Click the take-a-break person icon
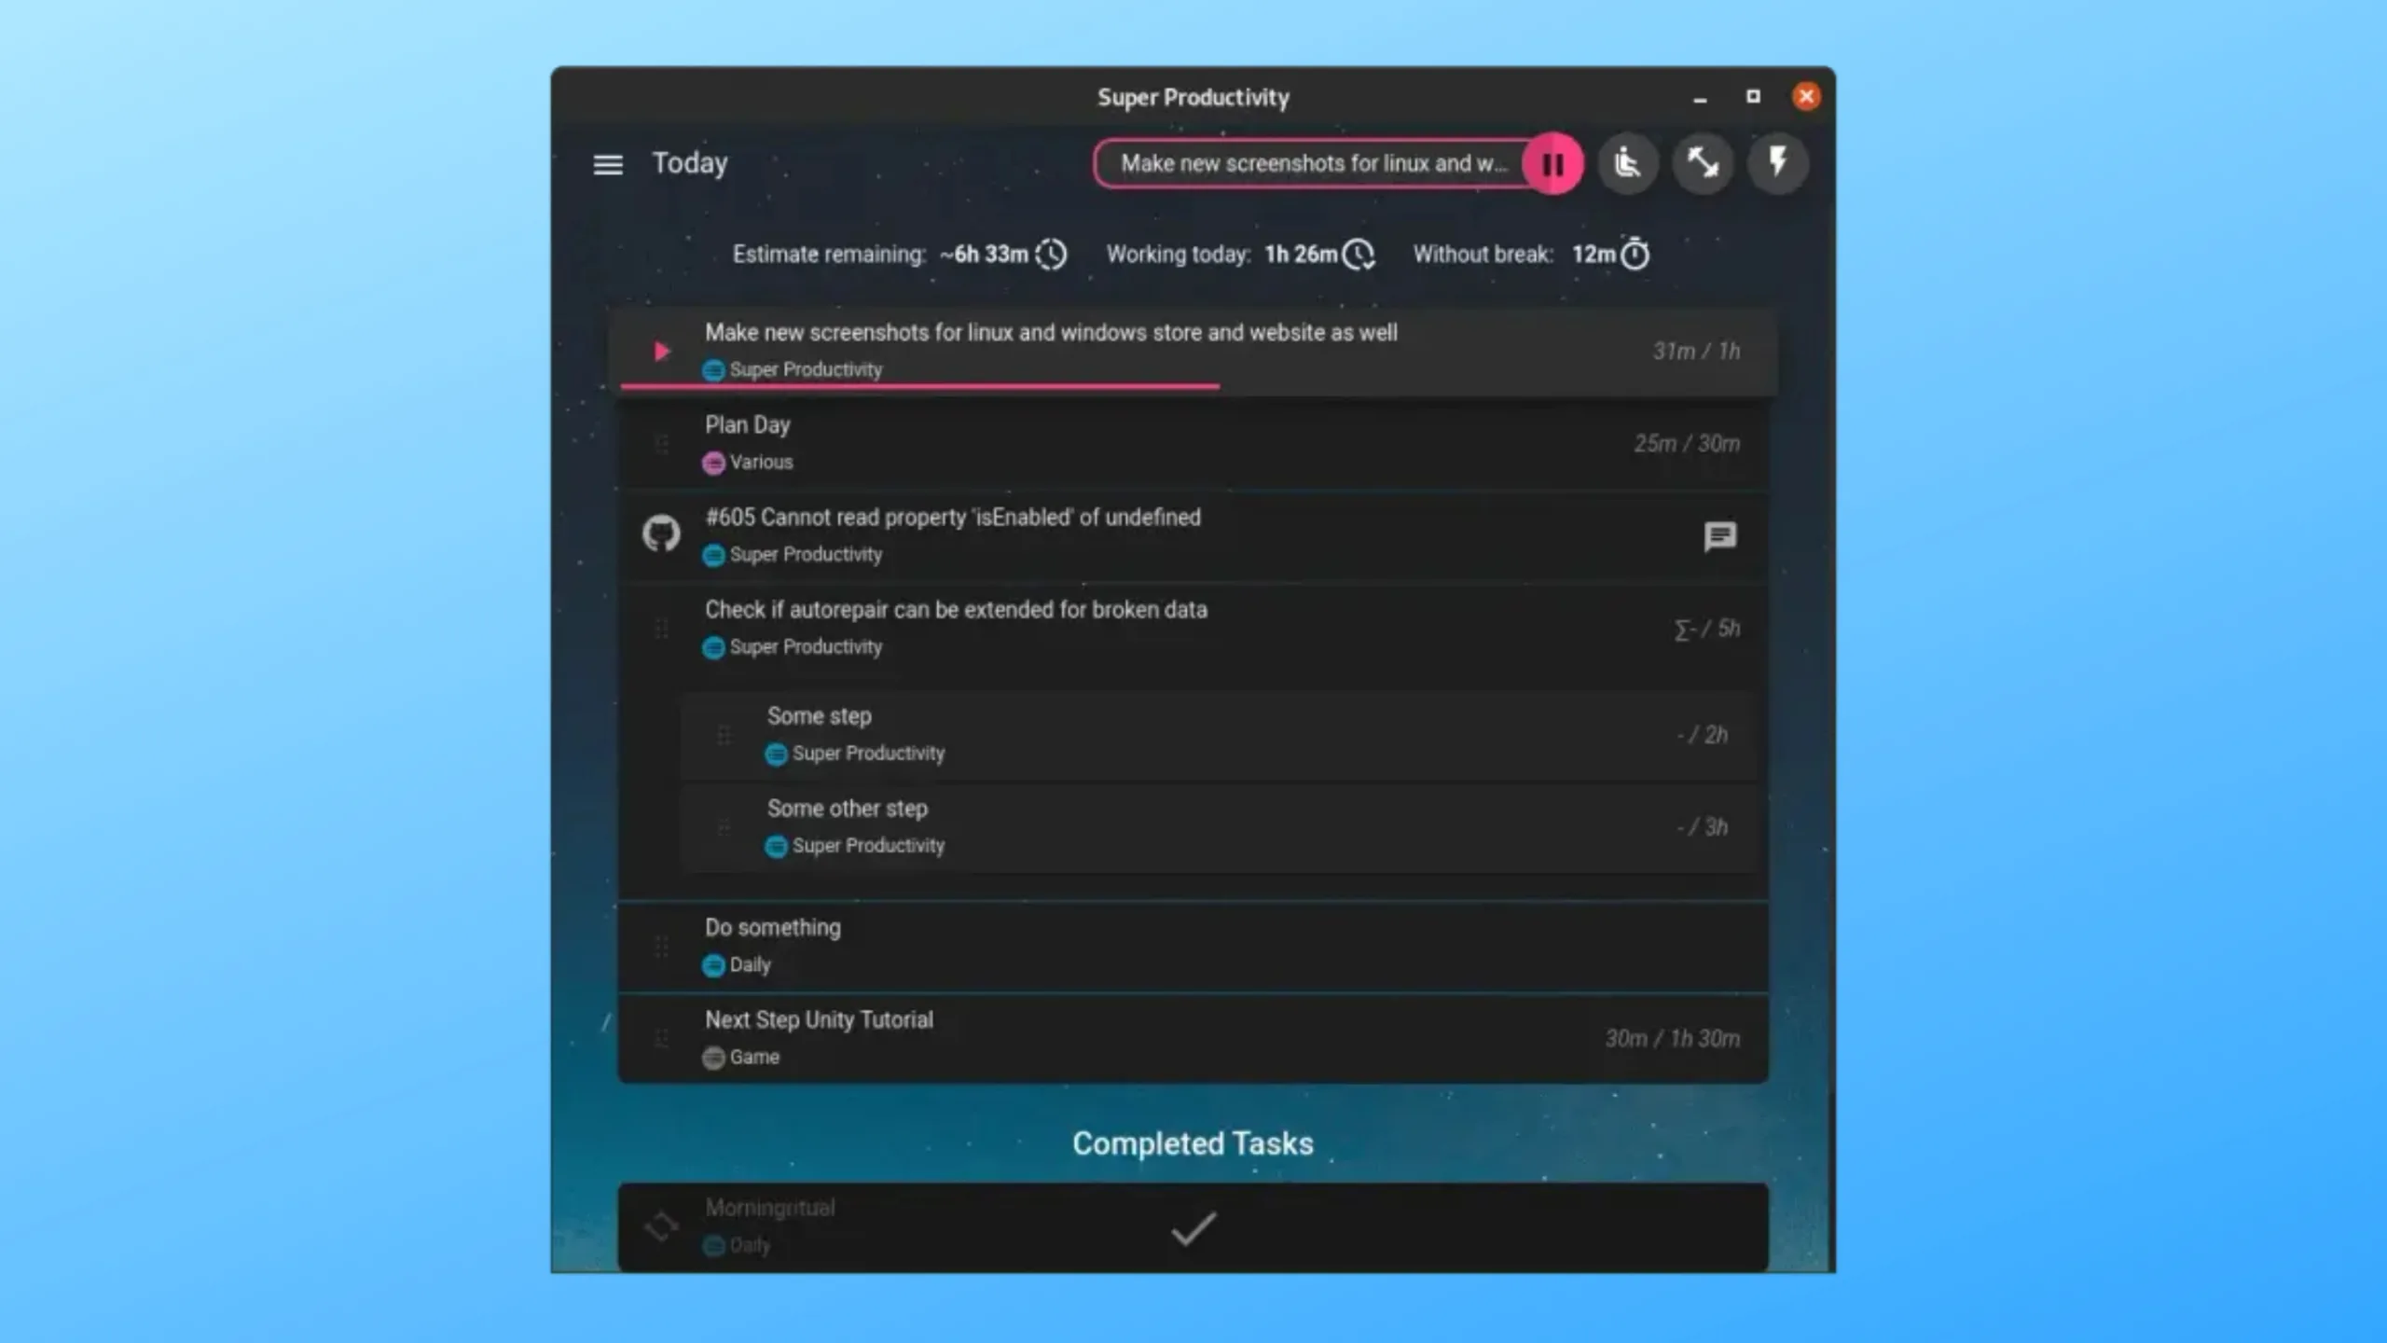This screenshot has height=1343, width=2387. pyautogui.click(x=1628, y=164)
